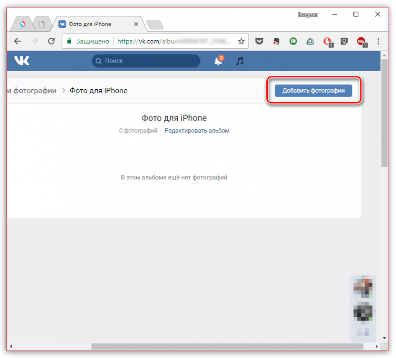This screenshot has height=358, width=396.
Task: Open the Evernote elephant extension
Action: coord(276,41)
